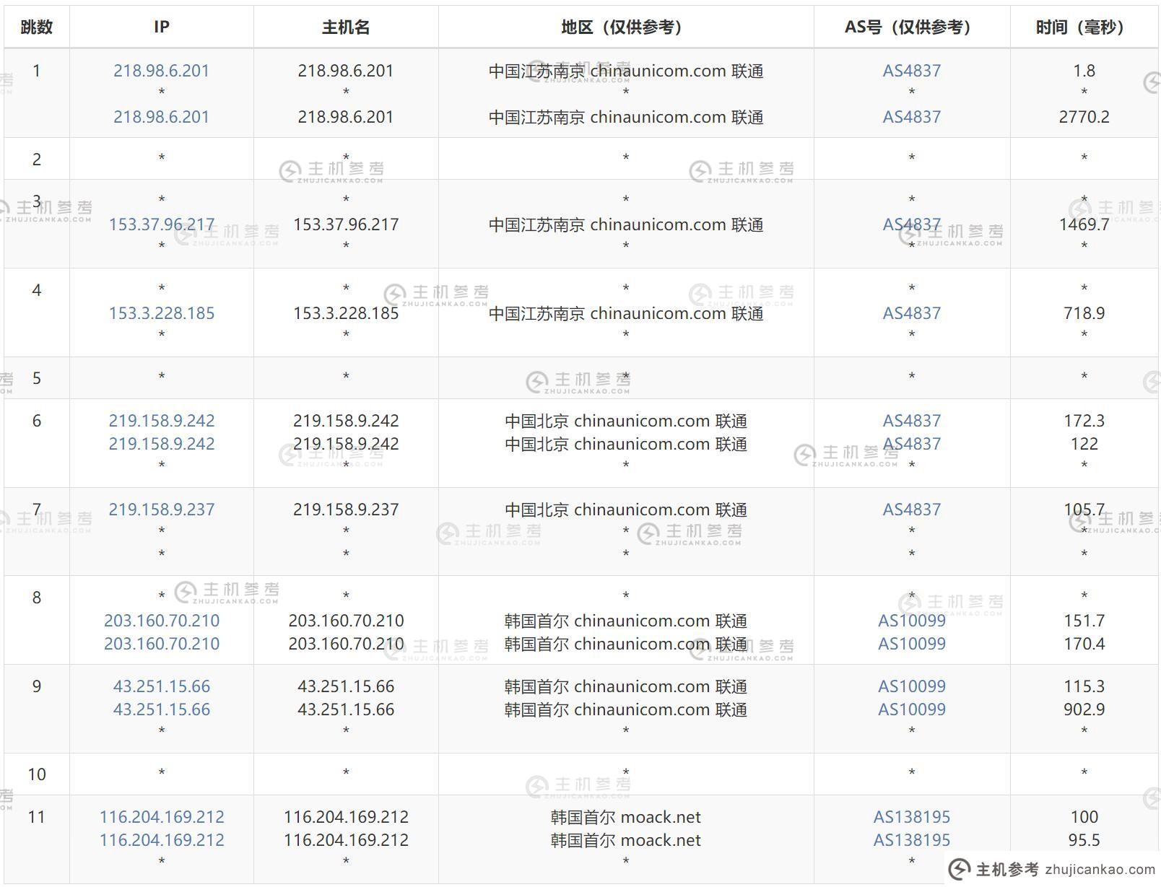
Task: Open 203.160.70.210 IP link on the 151.7 ms line
Action: (162, 621)
